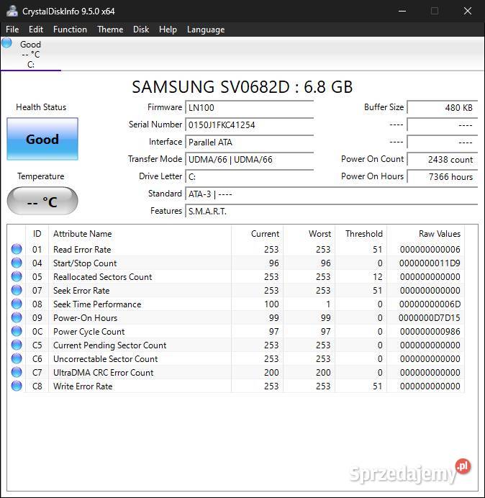Click the Firmware field showing LN100
This screenshot has height=498, width=485.
249,107
